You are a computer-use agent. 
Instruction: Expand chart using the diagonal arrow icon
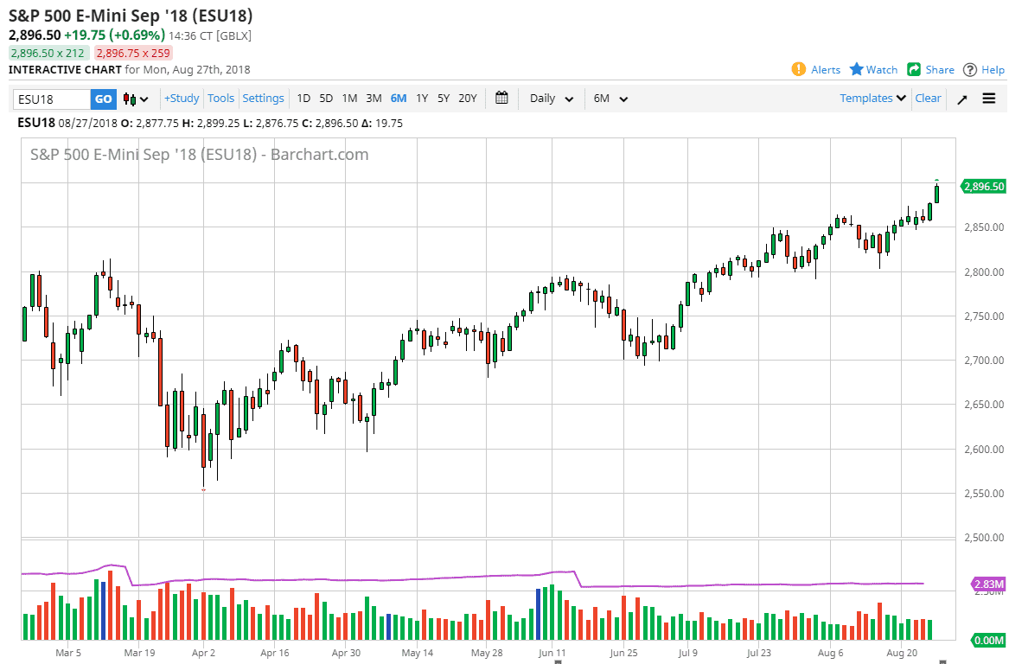(961, 98)
